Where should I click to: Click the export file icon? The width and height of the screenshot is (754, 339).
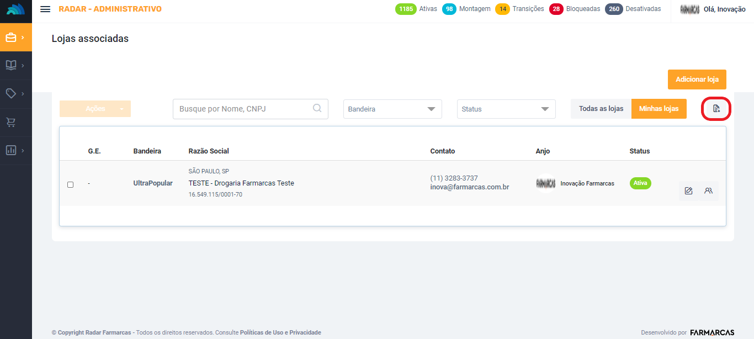pyautogui.click(x=716, y=109)
